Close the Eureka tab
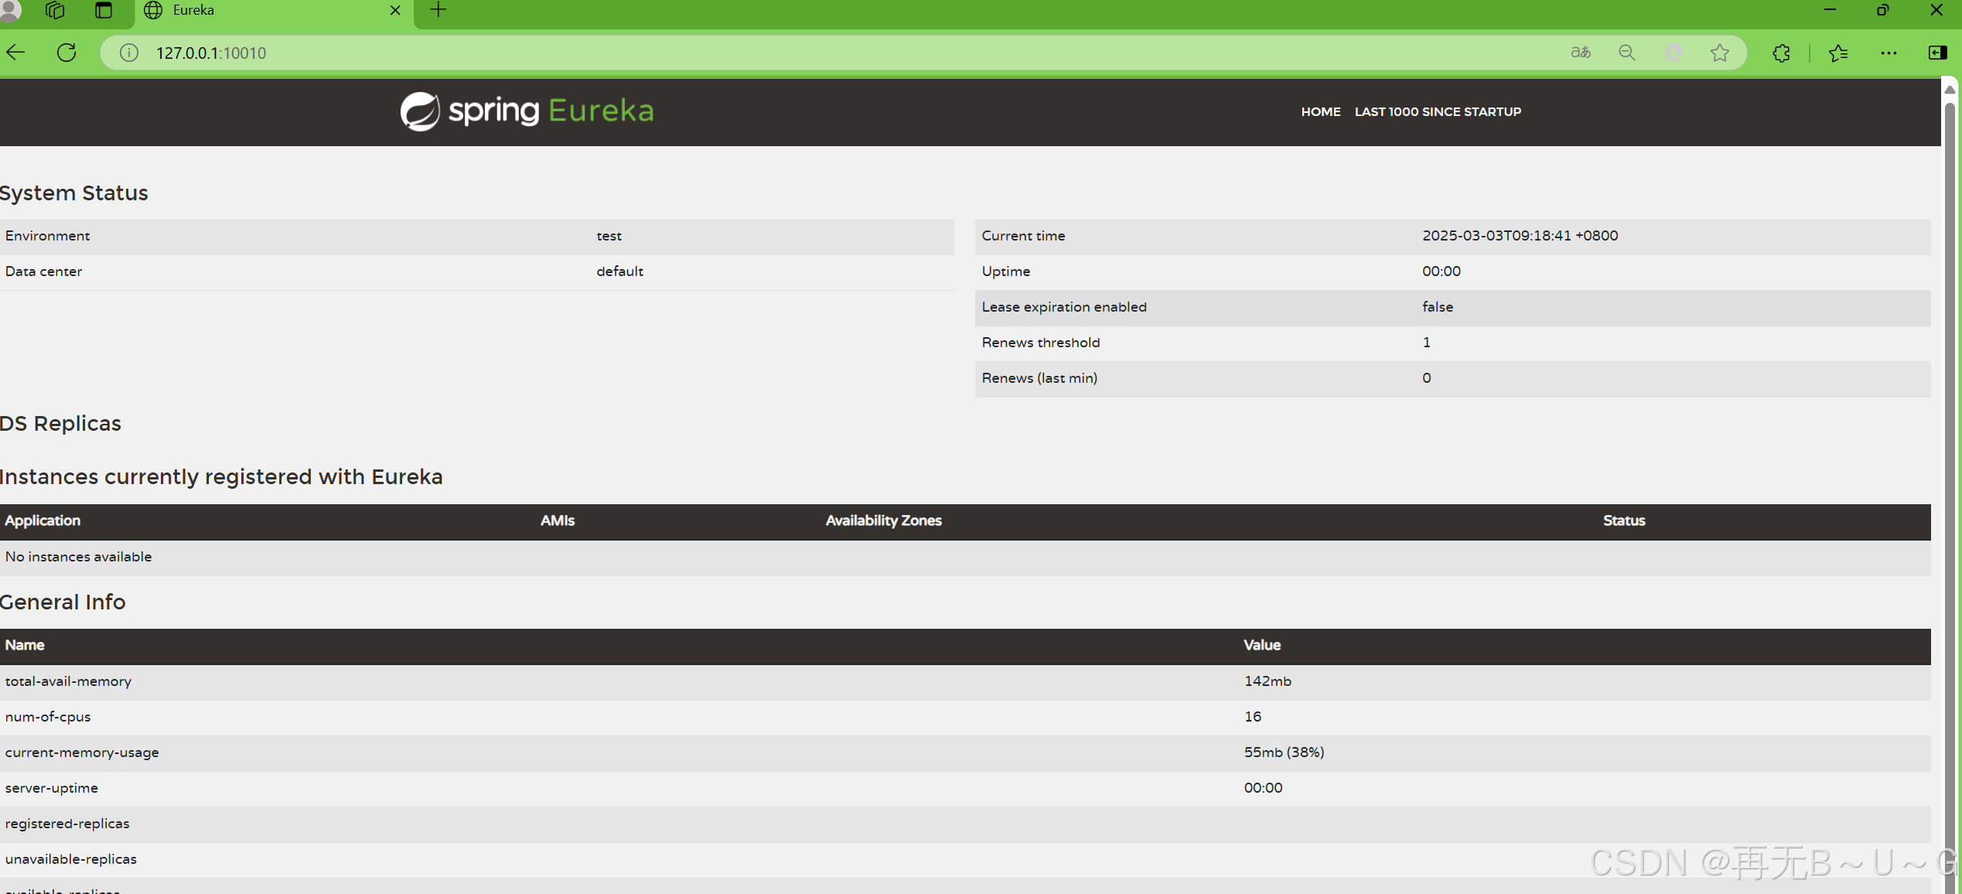Image resolution: width=1962 pixels, height=894 pixels. 395,10
